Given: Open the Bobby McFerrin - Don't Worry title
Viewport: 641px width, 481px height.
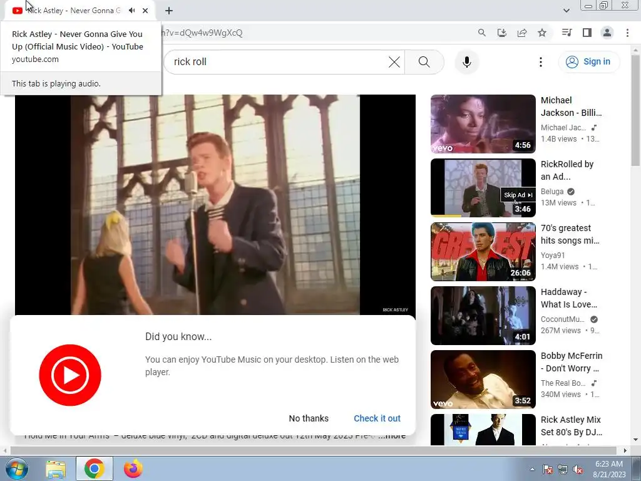Looking at the screenshot, I should click(572, 361).
